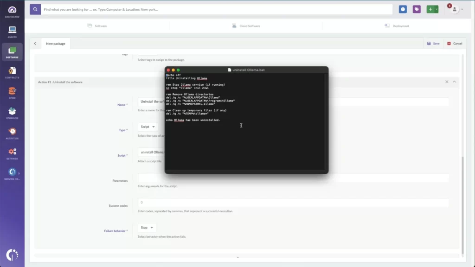
Task: Open the Dashboard sidebar icon
Action: (12, 12)
